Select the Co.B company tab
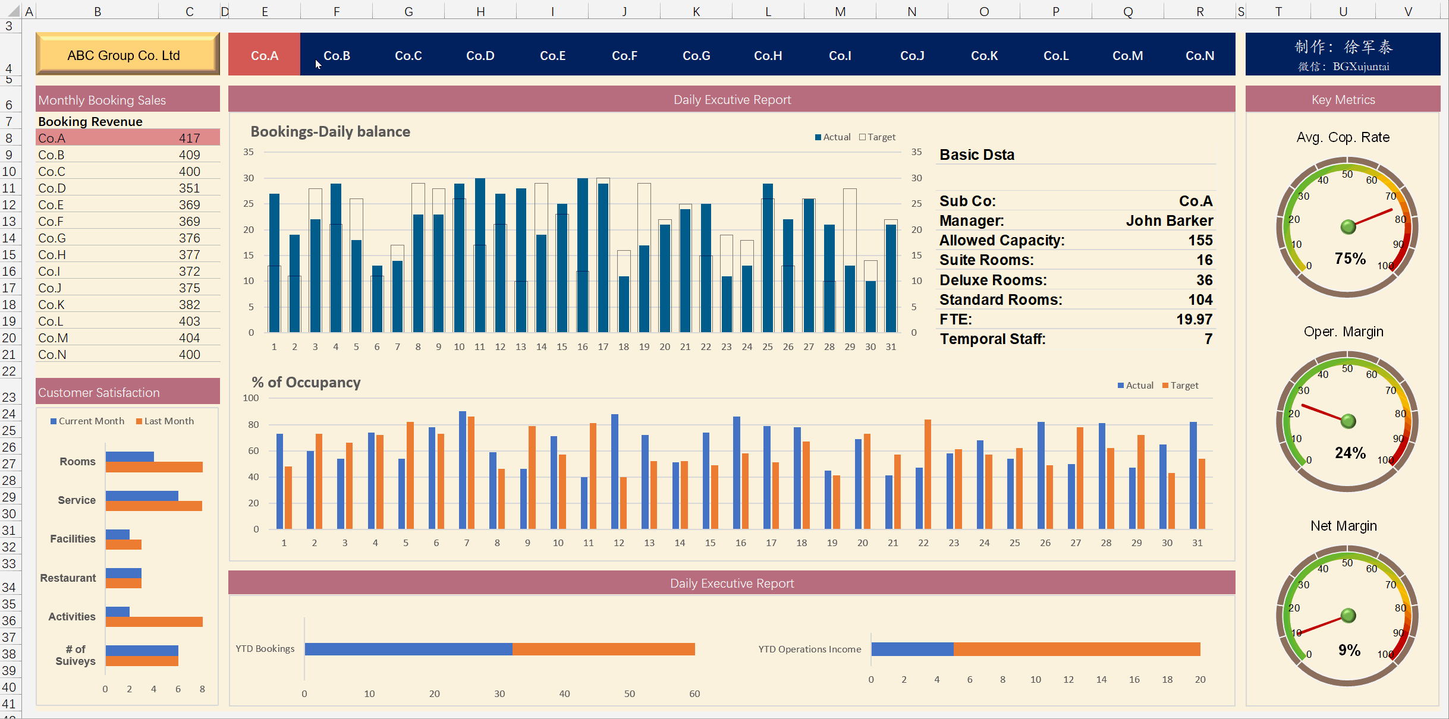The image size is (1449, 719). tap(337, 55)
